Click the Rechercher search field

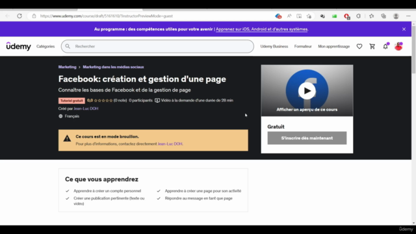pyautogui.click(x=157, y=46)
